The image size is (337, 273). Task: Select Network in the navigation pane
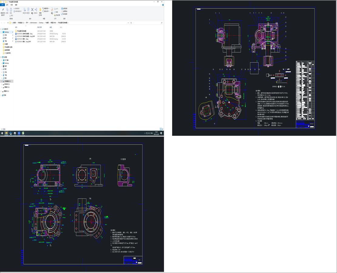click(4, 95)
